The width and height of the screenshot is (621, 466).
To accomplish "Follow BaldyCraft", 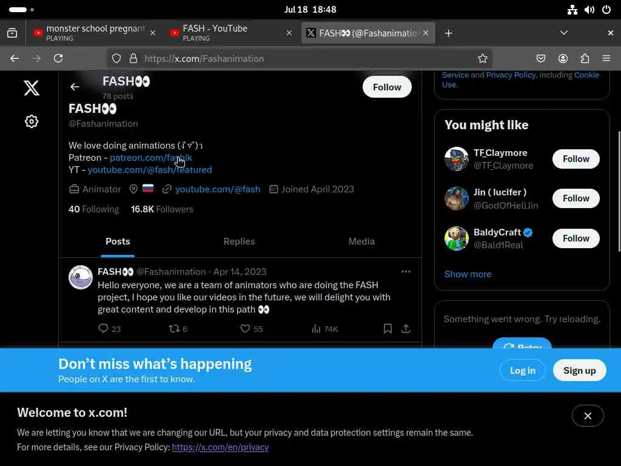I will click(576, 238).
